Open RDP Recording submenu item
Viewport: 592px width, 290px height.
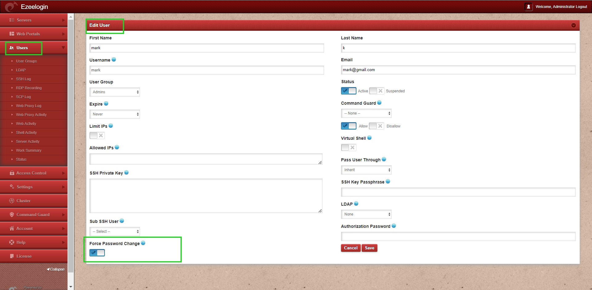(29, 88)
